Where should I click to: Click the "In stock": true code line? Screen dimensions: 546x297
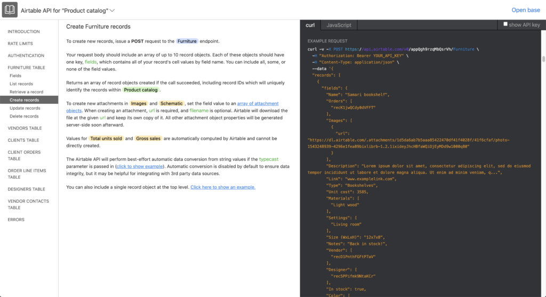coord(346,289)
